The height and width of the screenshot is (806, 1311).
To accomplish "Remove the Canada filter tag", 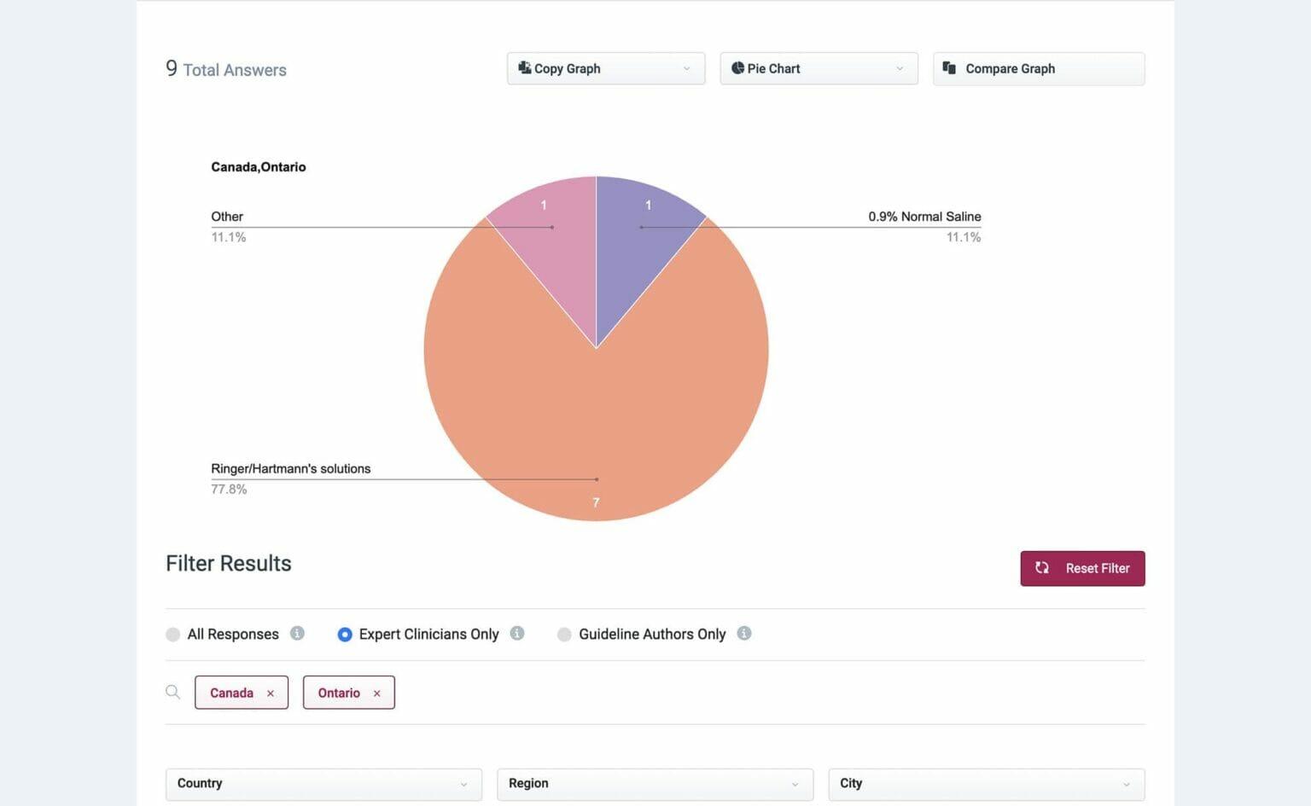I will click(x=271, y=693).
